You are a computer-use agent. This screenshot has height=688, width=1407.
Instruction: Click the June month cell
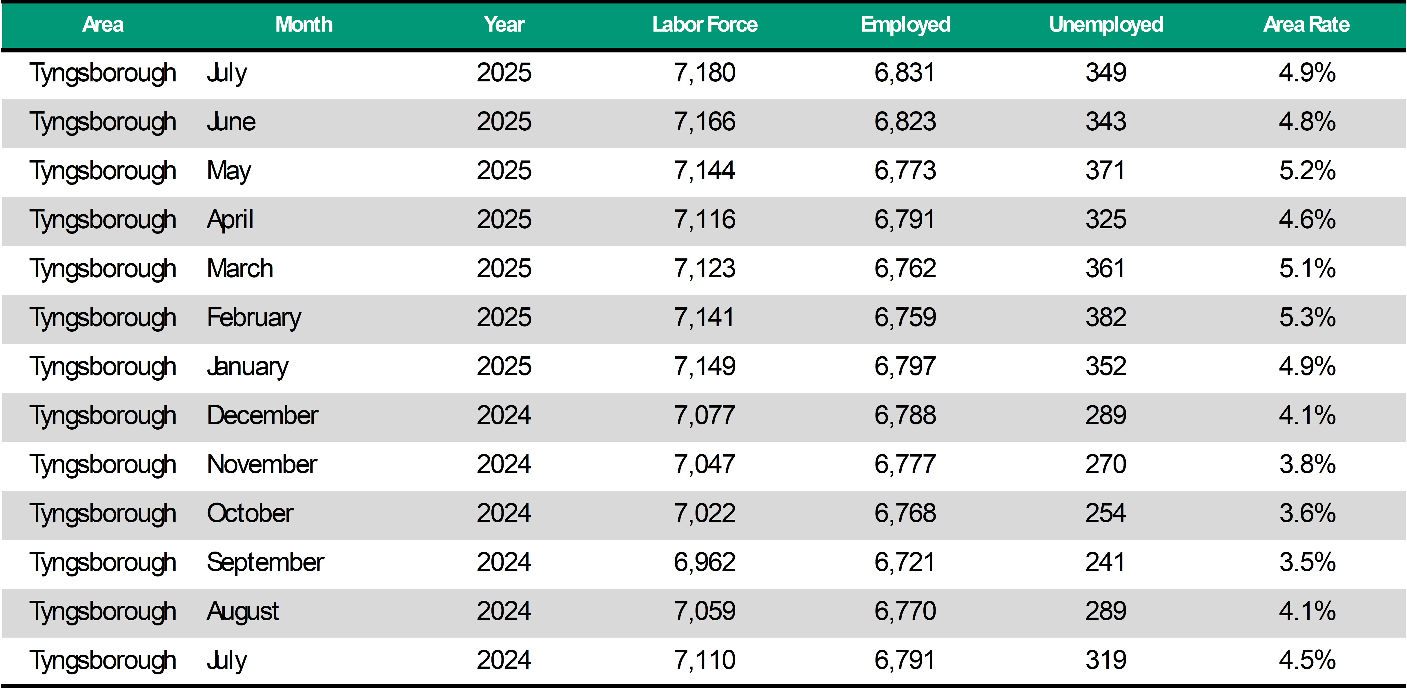coord(231,122)
